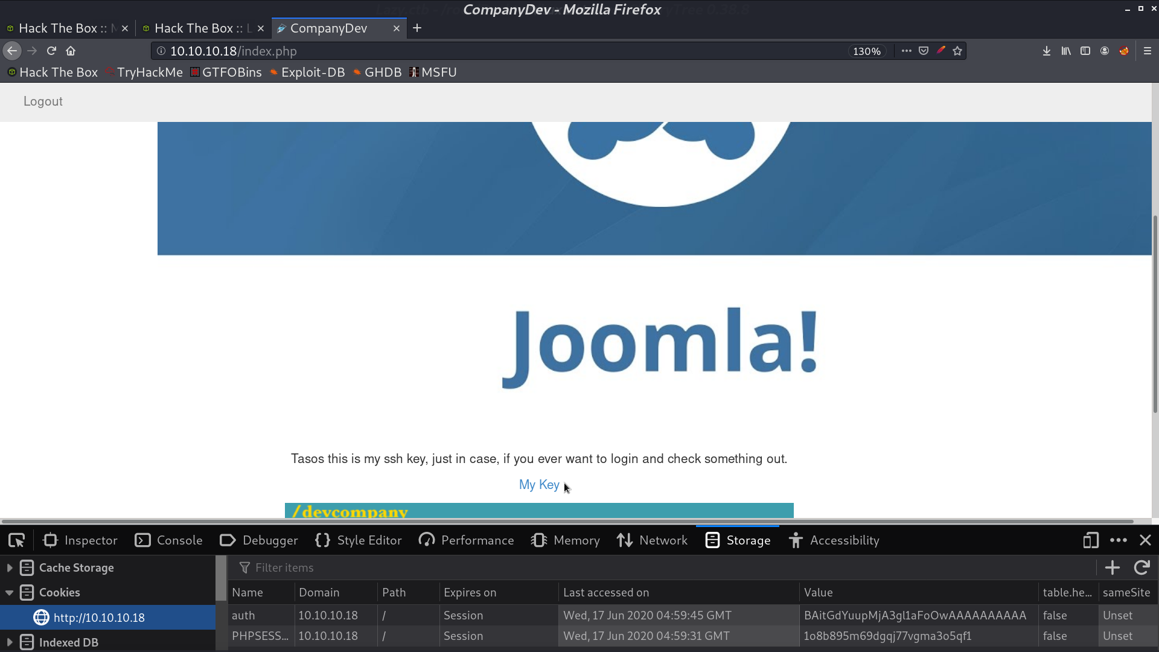Toggle responsive design mode icon
The width and height of the screenshot is (1159, 652).
[x=1091, y=540]
